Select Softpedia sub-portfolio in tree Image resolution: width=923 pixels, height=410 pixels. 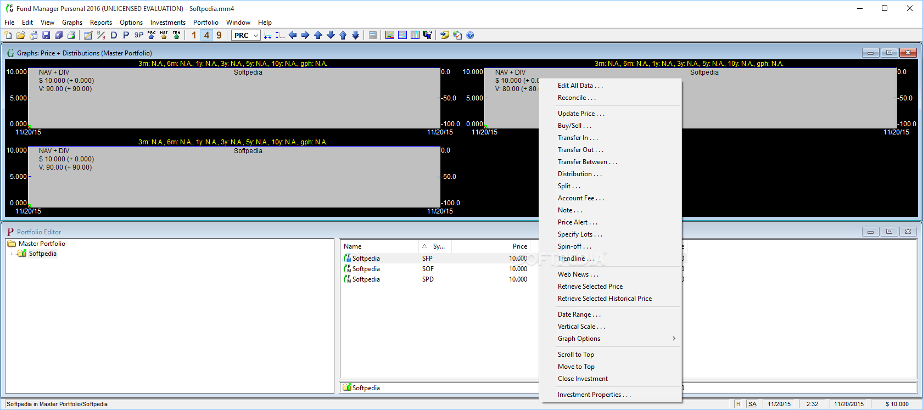pyautogui.click(x=43, y=254)
